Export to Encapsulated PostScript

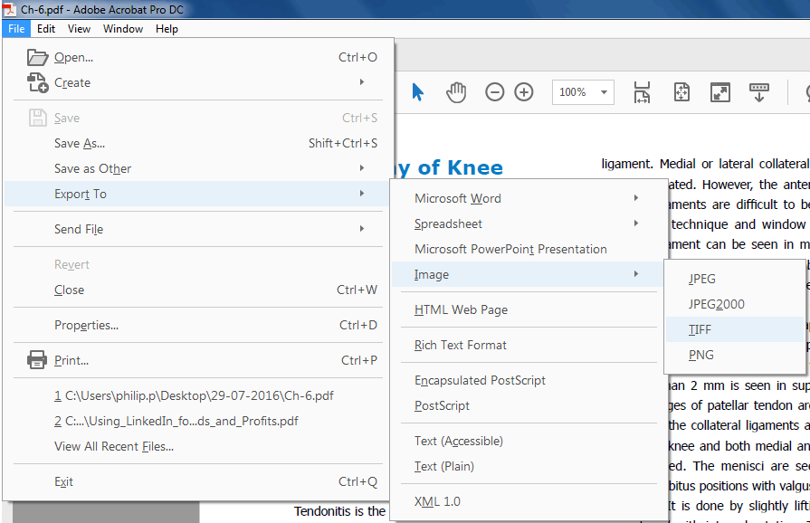click(x=528, y=380)
